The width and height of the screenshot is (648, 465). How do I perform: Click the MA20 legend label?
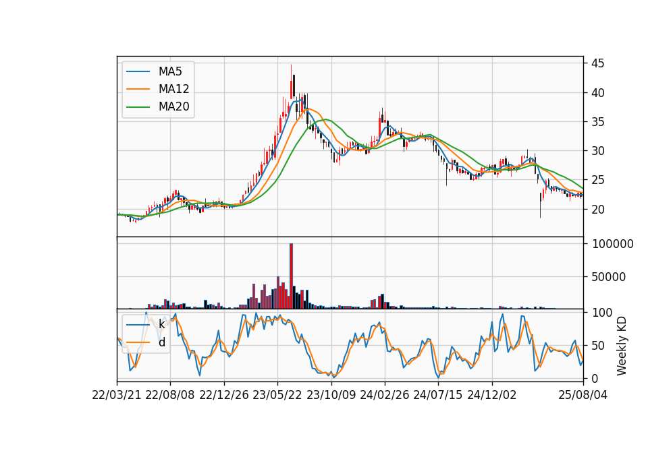point(174,106)
